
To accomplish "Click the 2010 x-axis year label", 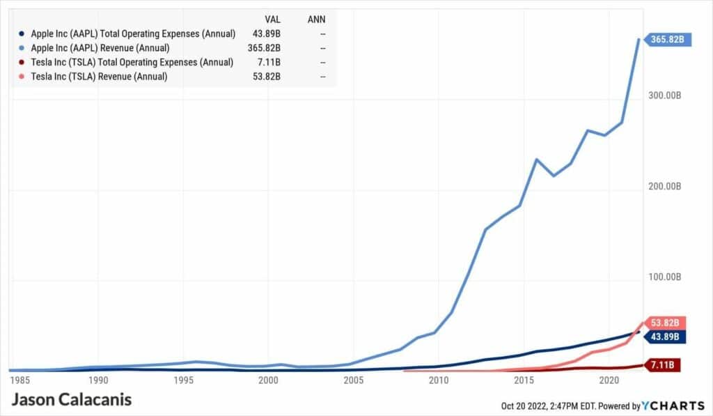I will pyautogui.click(x=439, y=380).
